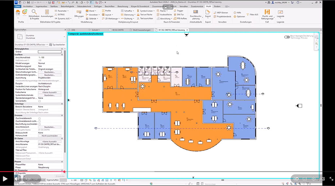Open the FFB Aufbau tool

(180, 18)
